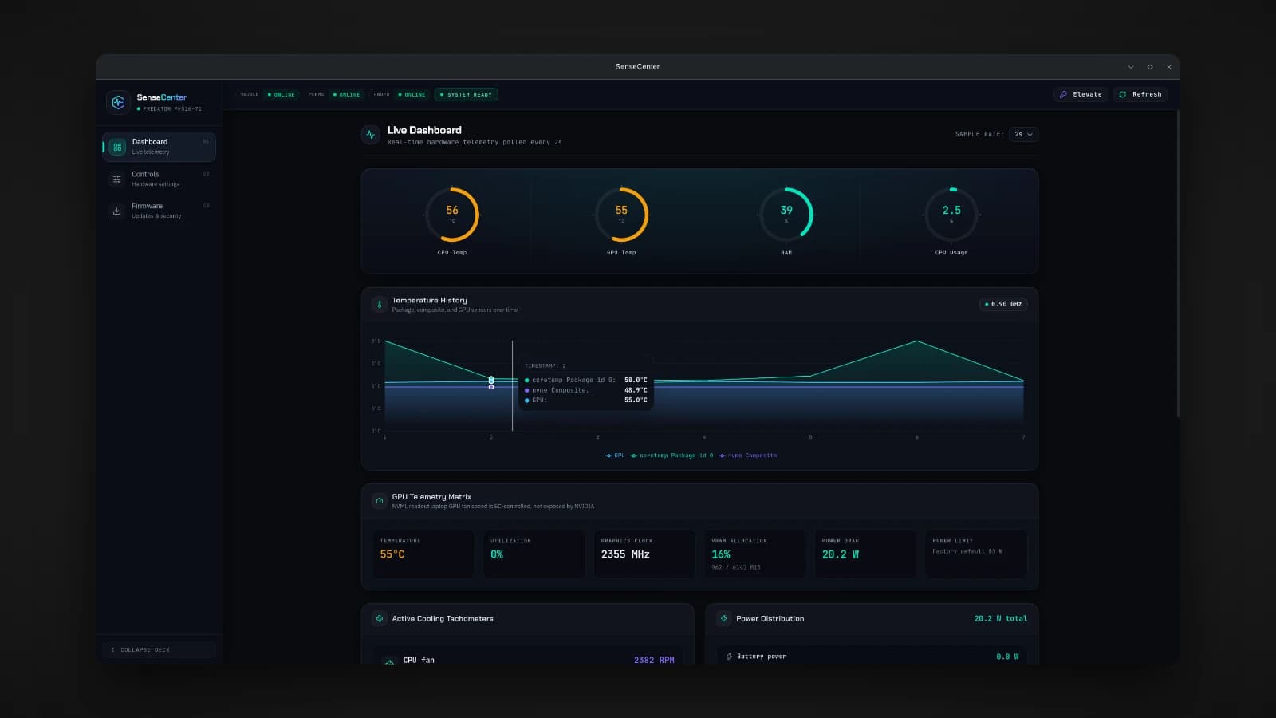
Task: Click the gauge icon beside GPU Telemetry Matrix
Action: 380,500
